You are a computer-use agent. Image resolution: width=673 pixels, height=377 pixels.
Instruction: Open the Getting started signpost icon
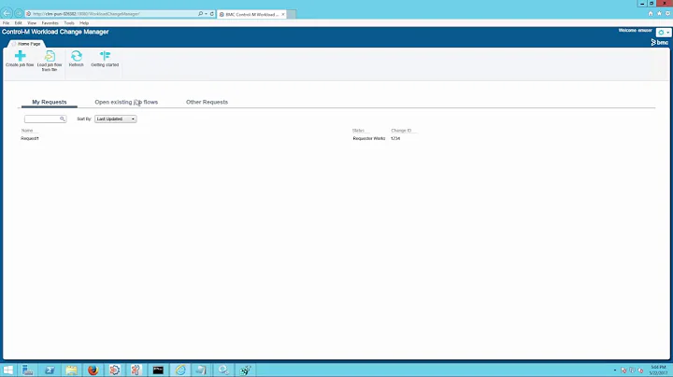click(x=105, y=56)
